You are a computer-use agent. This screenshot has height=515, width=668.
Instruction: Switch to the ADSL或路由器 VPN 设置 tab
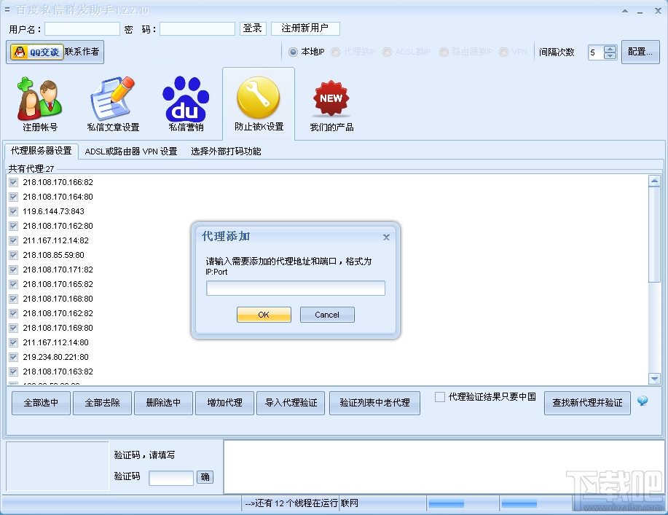tap(132, 152)
